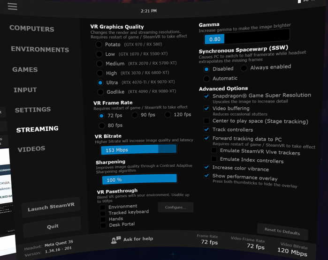Click the Ask for help icon
This screenshot has height=260, width=328.
pyautogui.click(x=115, y=240)
